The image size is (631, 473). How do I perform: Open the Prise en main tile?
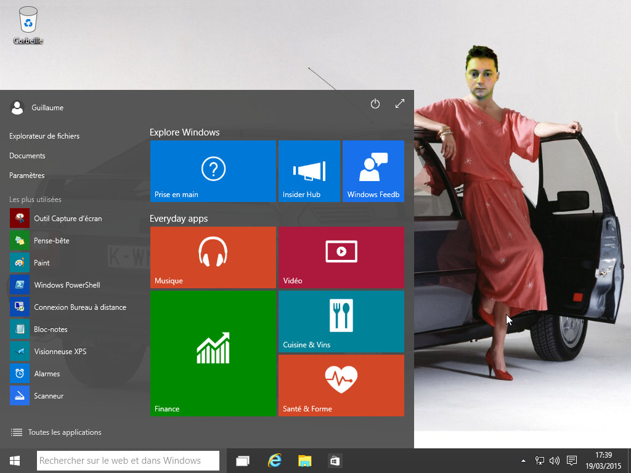click(213, 171)
